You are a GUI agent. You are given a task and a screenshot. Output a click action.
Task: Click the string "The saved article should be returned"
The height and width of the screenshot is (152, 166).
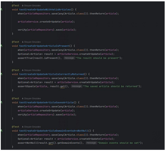coord(111,86)
